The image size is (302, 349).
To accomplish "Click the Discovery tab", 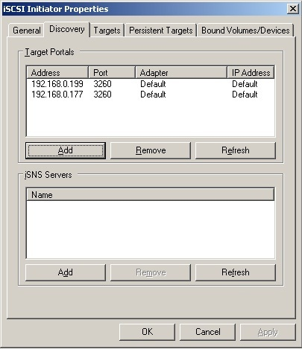I will tap(67, 29).
